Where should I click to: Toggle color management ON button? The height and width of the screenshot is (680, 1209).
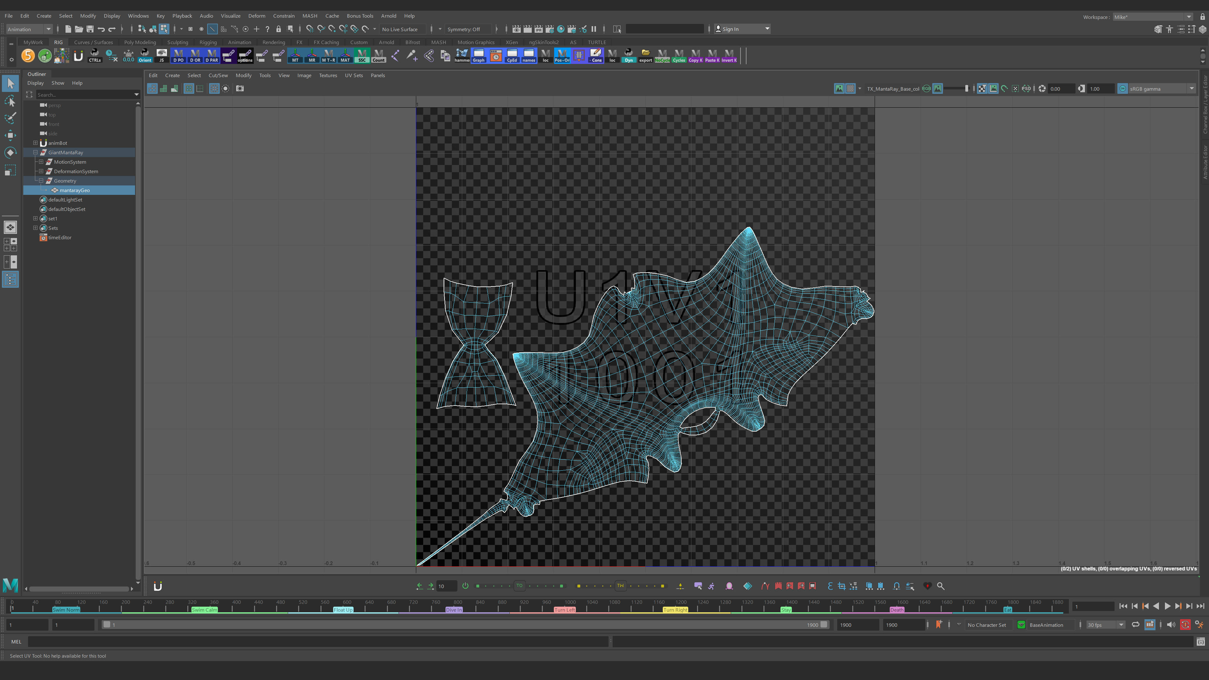(1122, 89)
